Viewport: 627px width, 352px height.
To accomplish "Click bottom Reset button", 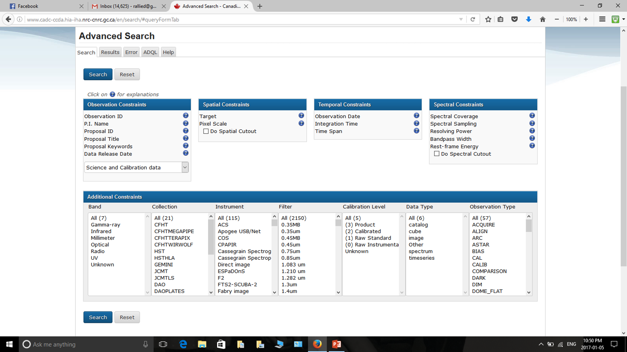I will (x=127, y=317).
